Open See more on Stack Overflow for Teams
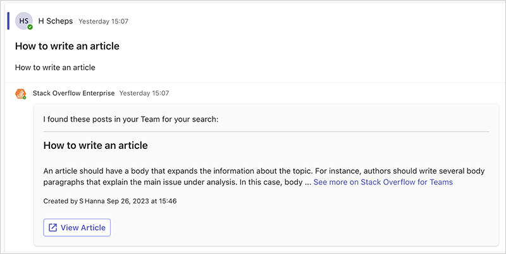The image size is (506, 254). [383, 182]
